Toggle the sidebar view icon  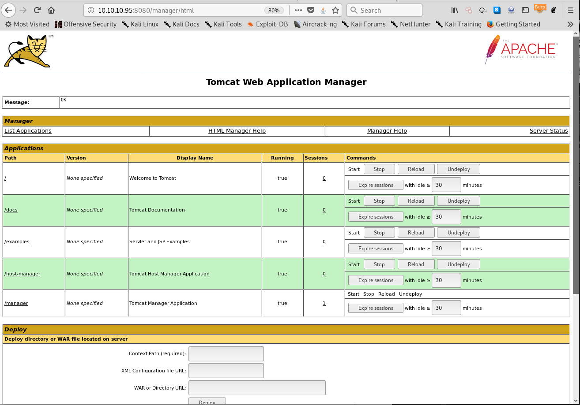[x=525, y=10]
